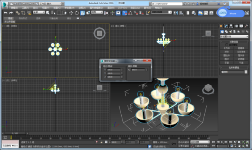Click the Select and Manipulate icon

point(112,13)
